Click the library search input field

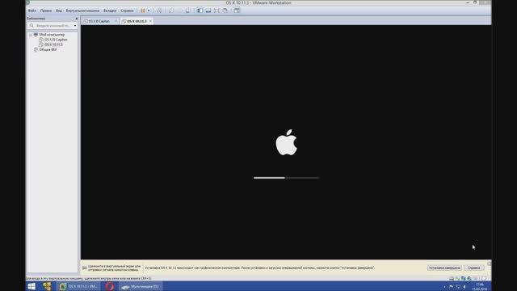51,25
